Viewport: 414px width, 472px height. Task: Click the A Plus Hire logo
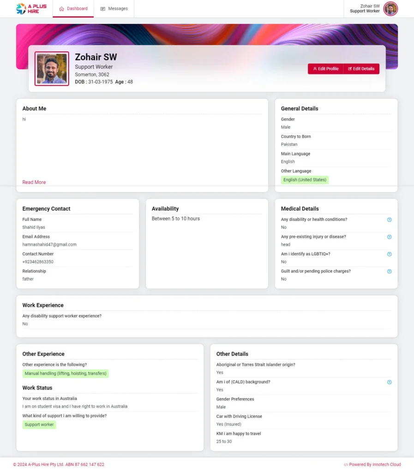(x=31, y=9)
